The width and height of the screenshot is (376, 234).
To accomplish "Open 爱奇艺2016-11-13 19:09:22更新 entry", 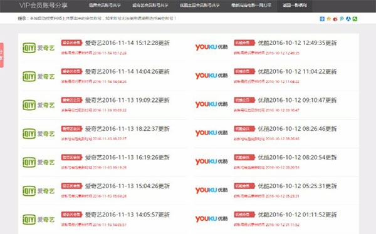I will 127,100.
